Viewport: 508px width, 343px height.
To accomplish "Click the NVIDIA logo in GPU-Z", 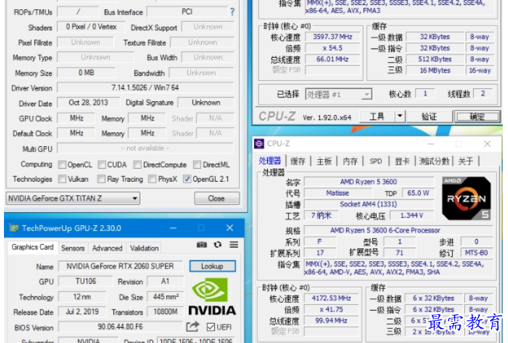I will [x=212, y=296].
